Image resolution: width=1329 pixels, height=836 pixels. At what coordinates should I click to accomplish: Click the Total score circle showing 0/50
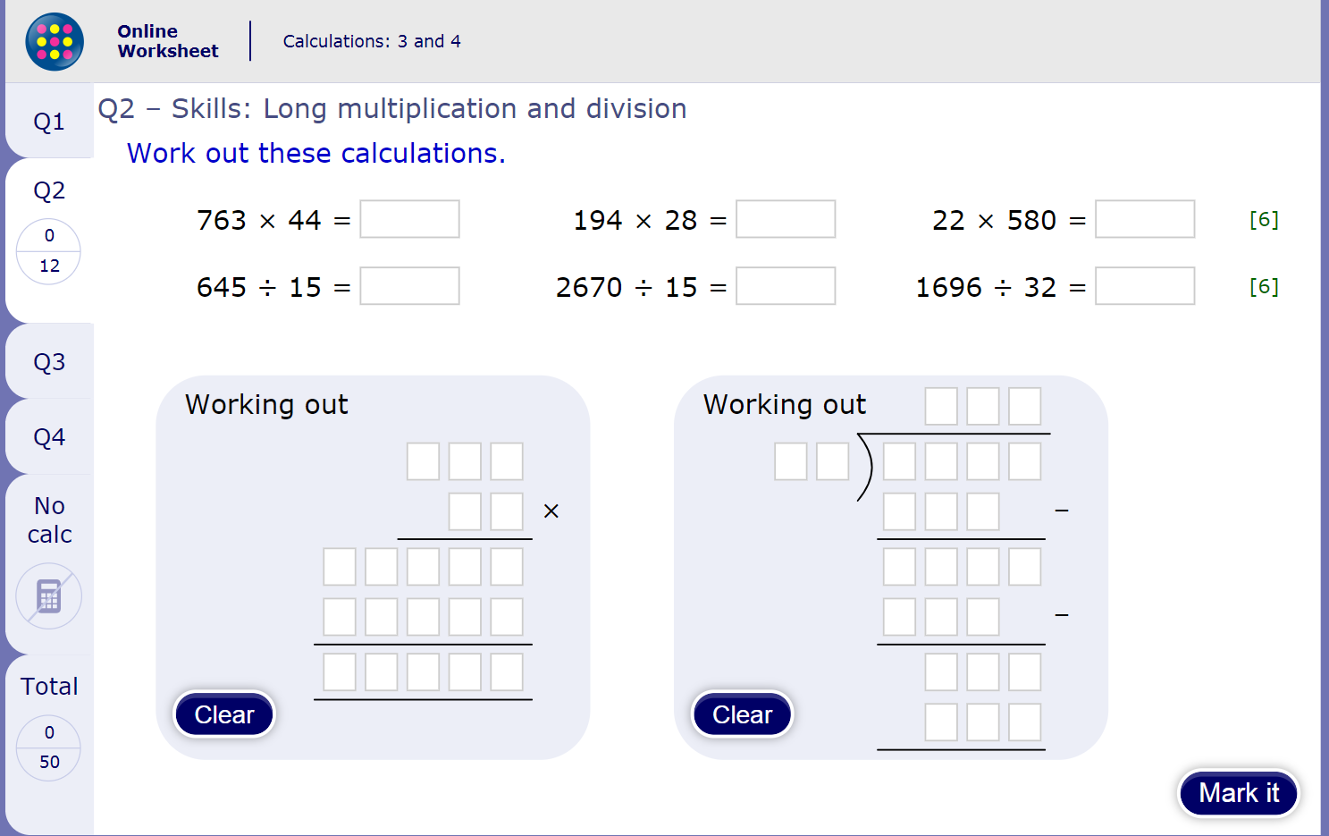[48, 747]
